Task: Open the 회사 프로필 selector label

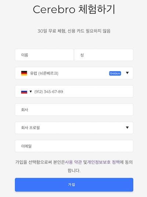Action: pyautogui.click(x=31, y=128)
